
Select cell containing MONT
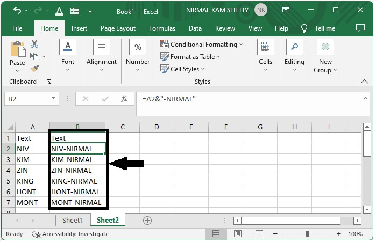pos(32,202)
